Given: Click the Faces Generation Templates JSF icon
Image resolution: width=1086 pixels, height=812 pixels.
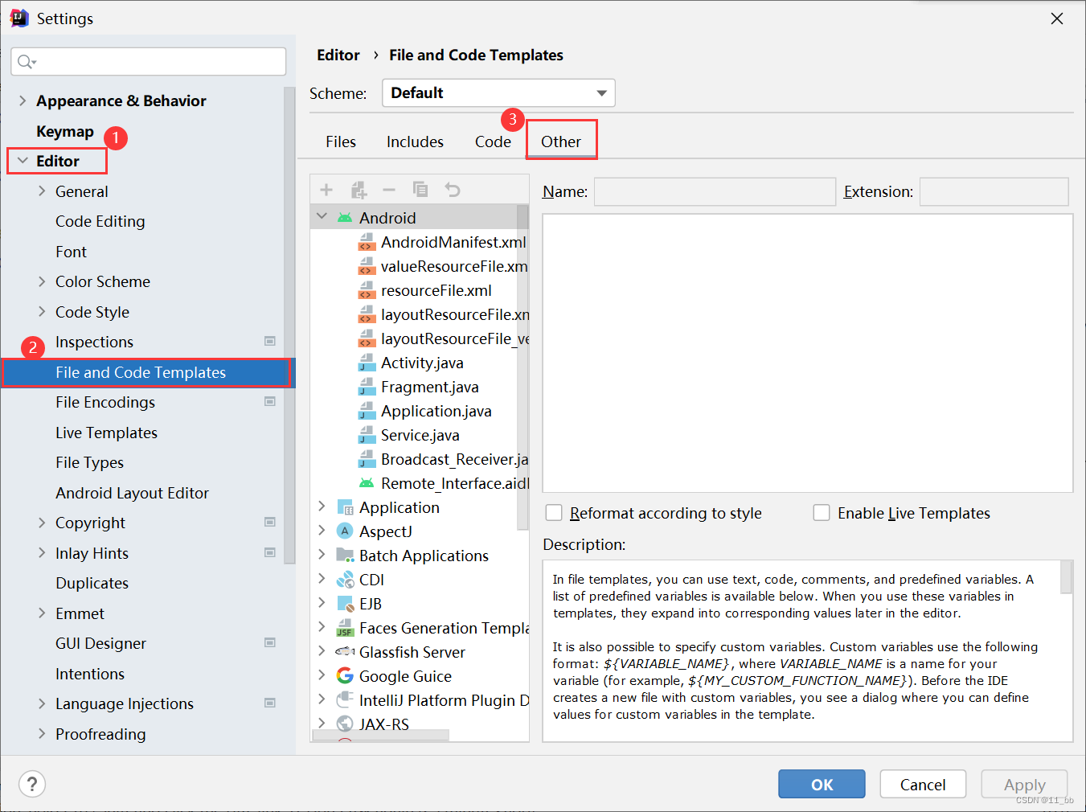Looking at the screenshot, I should tap(345, 628).
